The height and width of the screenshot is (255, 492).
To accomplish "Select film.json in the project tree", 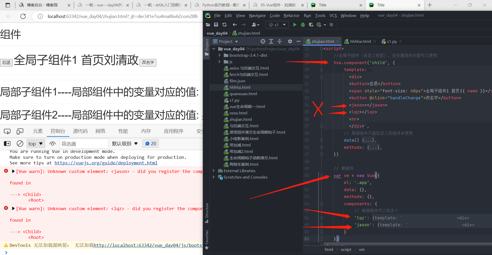I will tap(237, 81).
